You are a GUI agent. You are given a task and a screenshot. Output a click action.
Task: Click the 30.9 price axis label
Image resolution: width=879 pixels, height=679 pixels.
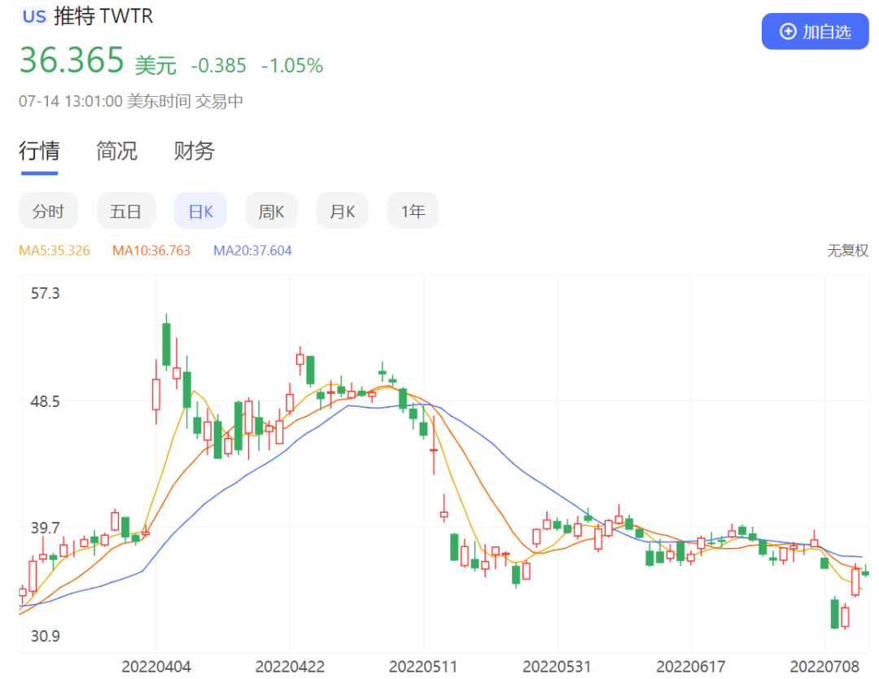45,636
